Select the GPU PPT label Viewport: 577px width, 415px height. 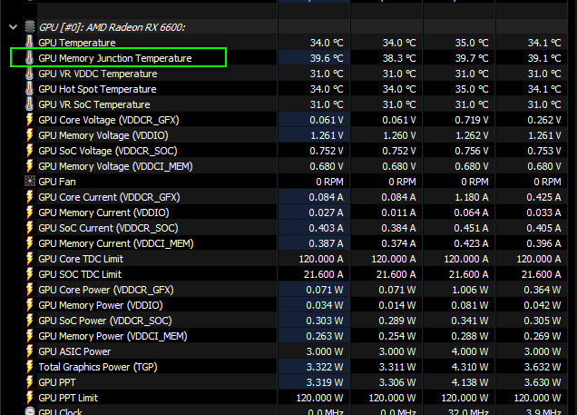pos(57,383)
